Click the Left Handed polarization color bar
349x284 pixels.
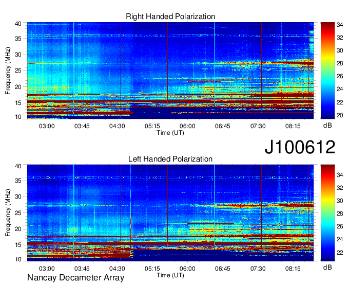327,212
